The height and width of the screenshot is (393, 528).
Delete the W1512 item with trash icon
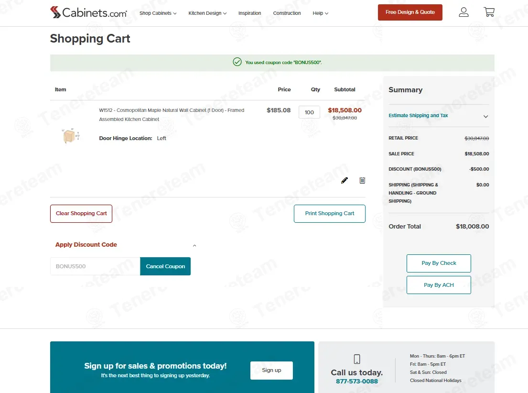coord(362,180)
